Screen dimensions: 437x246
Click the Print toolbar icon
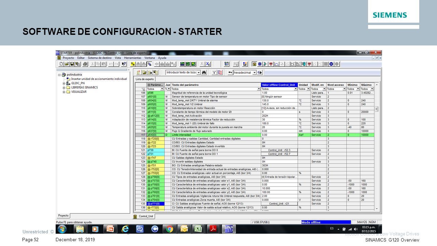[x=85, y=64]
